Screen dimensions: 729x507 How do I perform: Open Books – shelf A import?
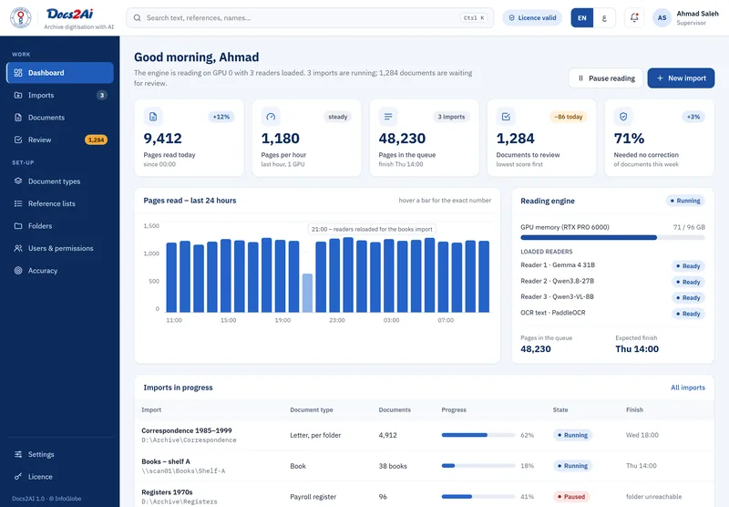166,461
